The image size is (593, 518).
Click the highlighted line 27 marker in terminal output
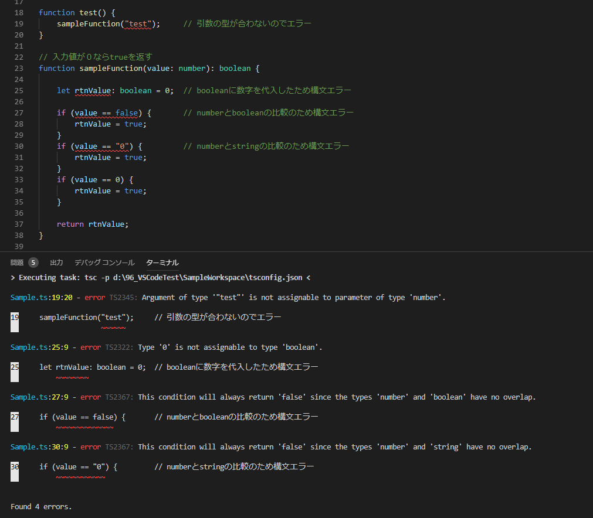tap(14, 417)
